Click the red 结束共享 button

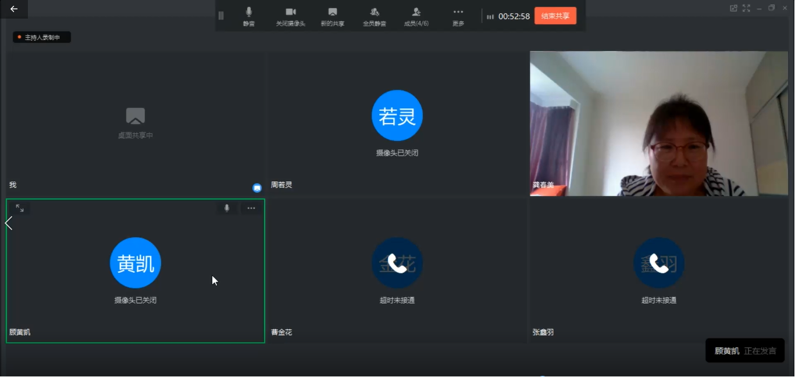555,16
